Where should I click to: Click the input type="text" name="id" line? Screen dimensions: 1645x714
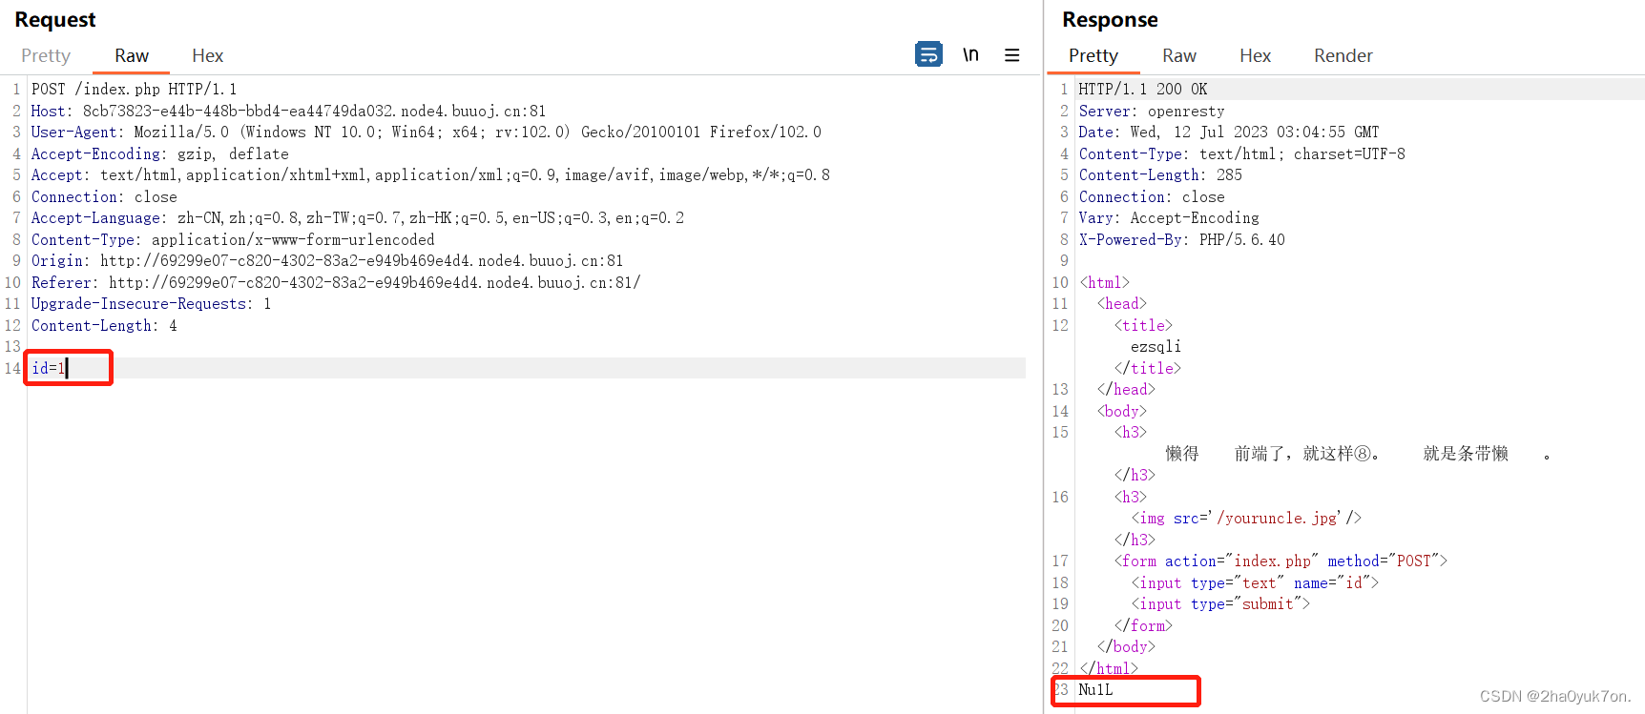click(x=1255, y=582)
